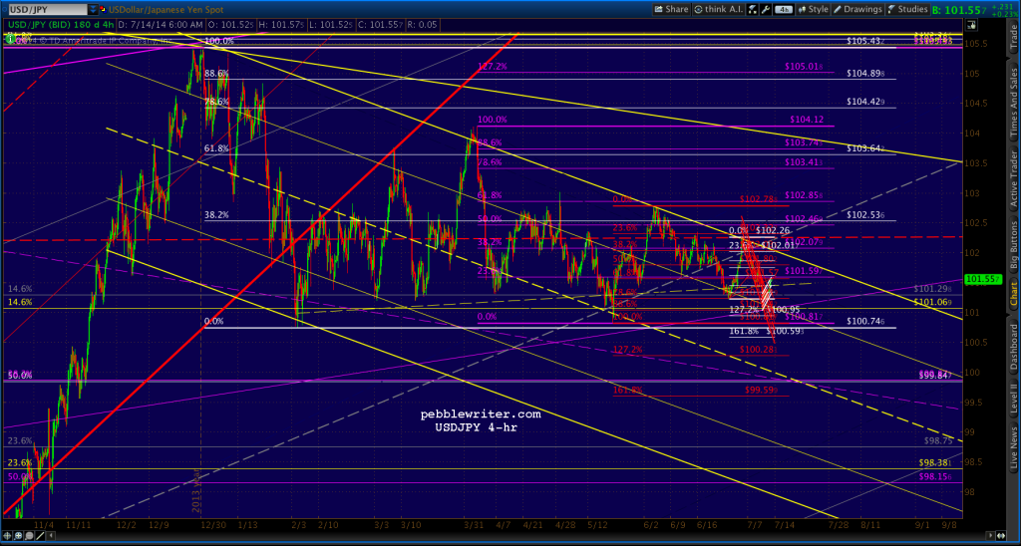This screenshot has height=546, width=1021.
Task: Open the Level II side tab
Action: [x=1013, y=397]
